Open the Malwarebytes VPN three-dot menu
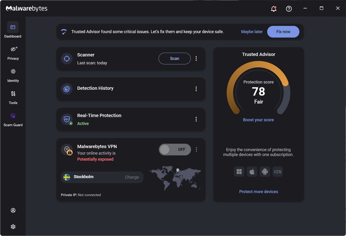The width and height of the screenshot is (346, 236). point(196,149)
